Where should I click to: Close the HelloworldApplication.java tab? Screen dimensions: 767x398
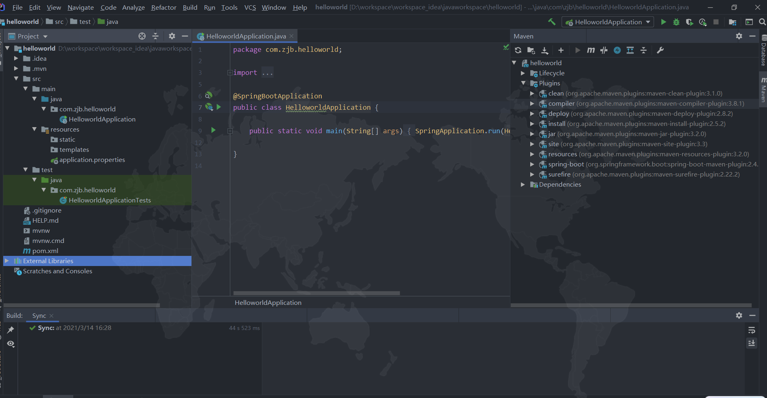point(291,36)
